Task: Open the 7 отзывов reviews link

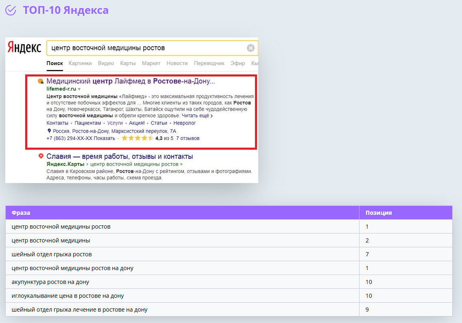Action: (188, 138)
